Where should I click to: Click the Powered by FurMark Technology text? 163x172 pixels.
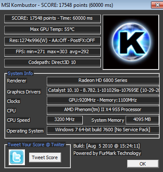pyautogui.click(x=107, y=153)
